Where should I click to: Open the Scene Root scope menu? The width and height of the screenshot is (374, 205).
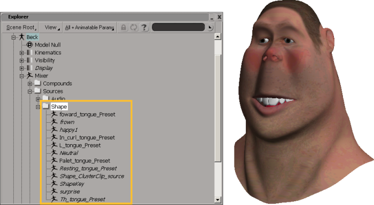21,27
